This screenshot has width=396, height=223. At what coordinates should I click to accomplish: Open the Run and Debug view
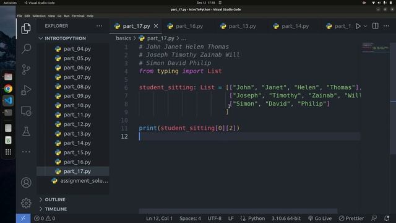(26, 90)
